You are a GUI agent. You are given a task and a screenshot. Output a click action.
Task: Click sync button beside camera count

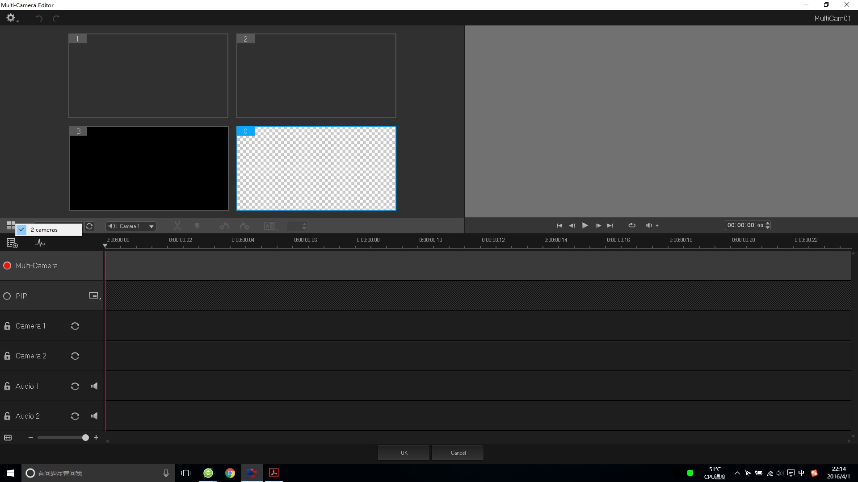pyautogui.click(x=89, y=226)
